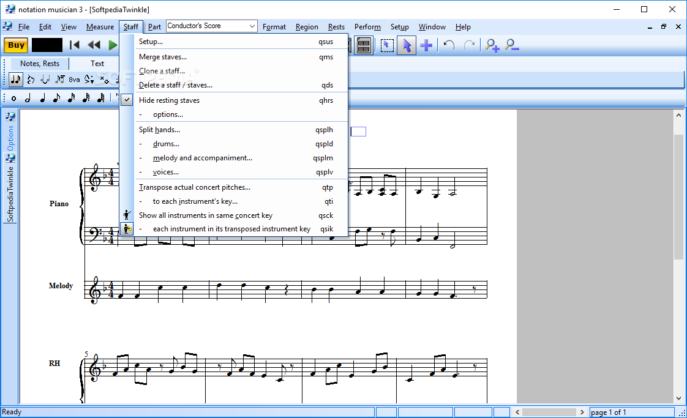
Task: Open the View menu
Action: coord(69,27)
